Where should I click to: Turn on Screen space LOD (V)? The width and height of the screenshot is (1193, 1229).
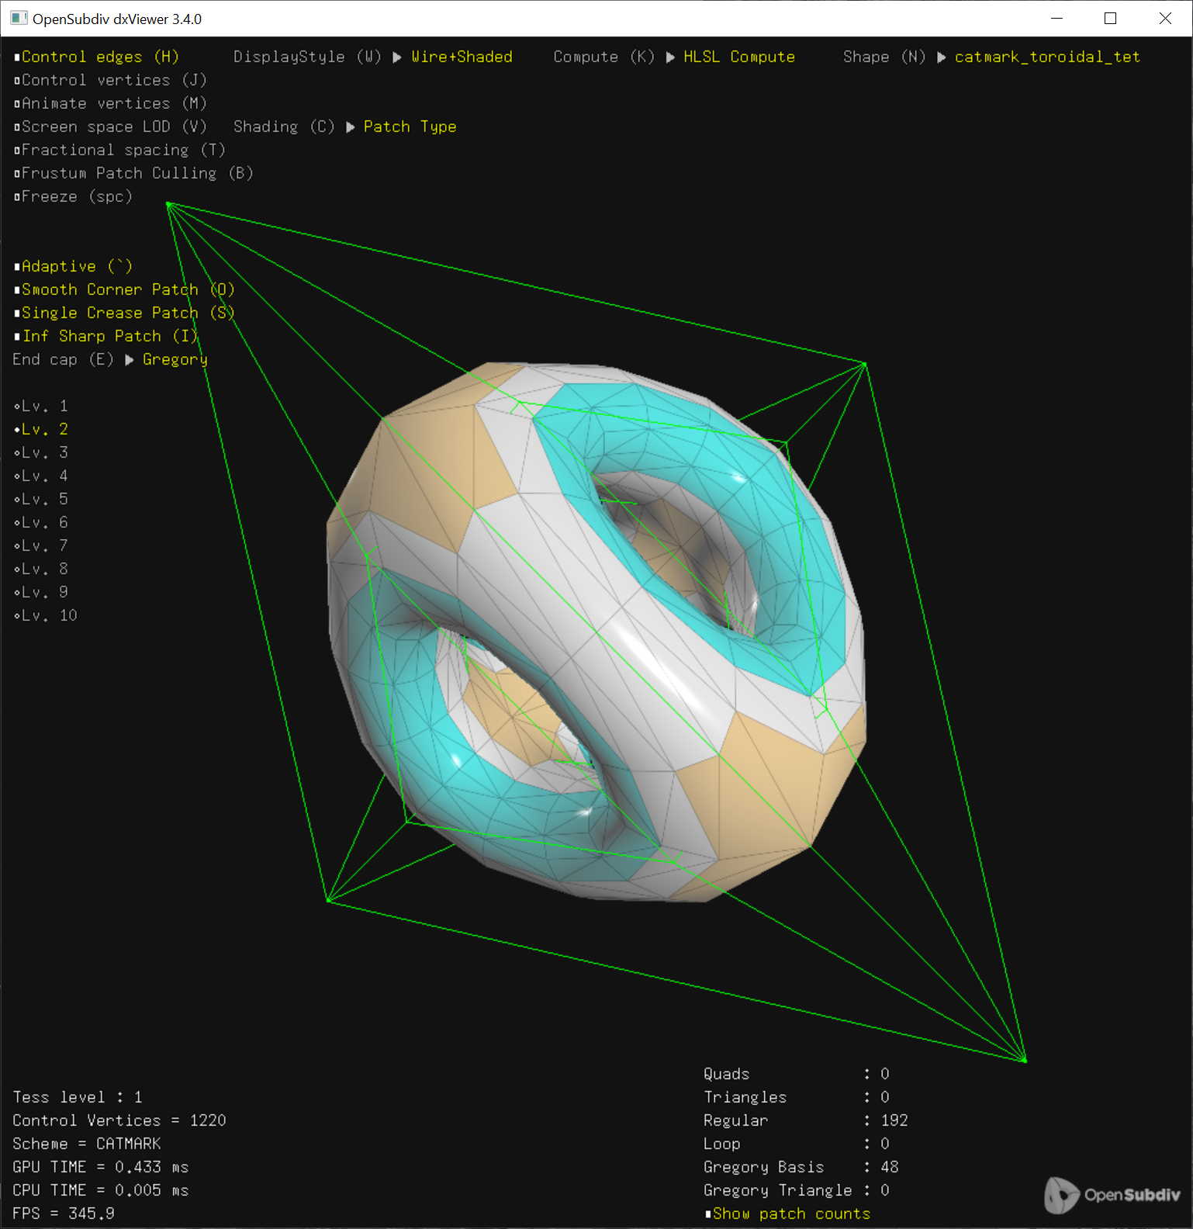coord(110,126)
